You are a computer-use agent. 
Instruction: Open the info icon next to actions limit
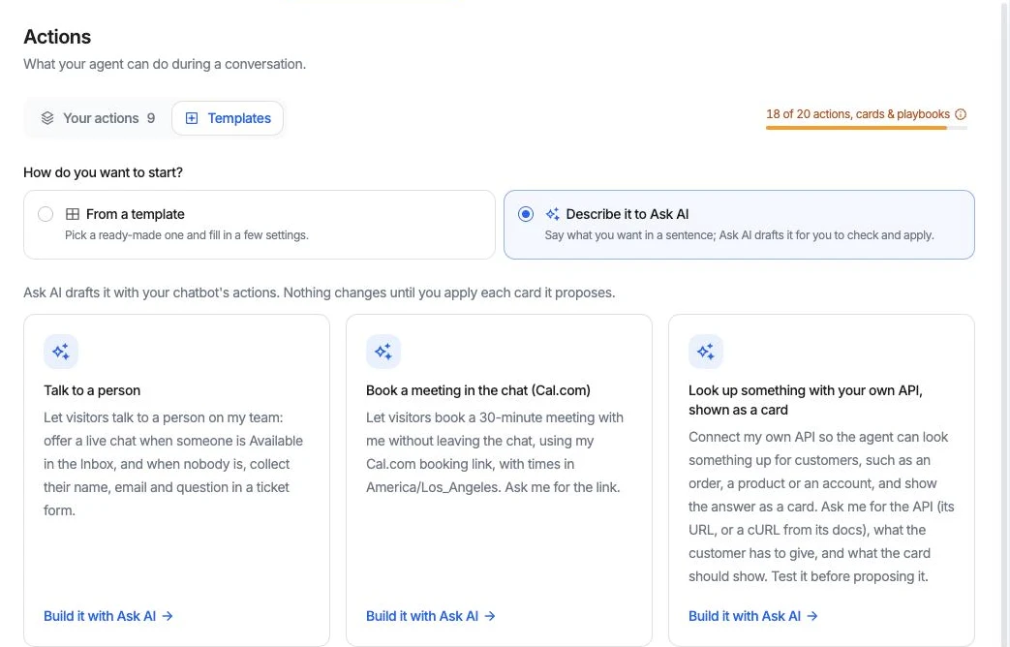[x=961, y=114]
